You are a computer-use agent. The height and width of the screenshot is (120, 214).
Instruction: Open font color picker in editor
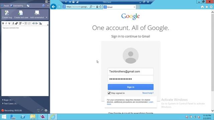tap(13, 23)
